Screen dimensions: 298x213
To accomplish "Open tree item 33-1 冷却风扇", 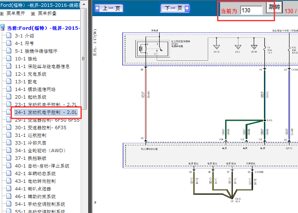I will (x=31, y=143).
